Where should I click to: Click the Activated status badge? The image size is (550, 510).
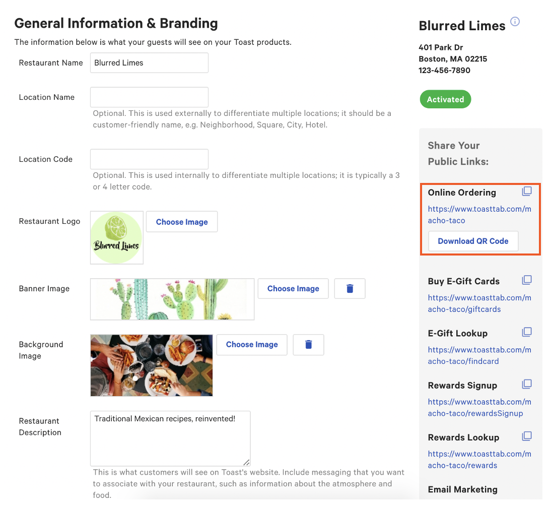click(445, 99)
